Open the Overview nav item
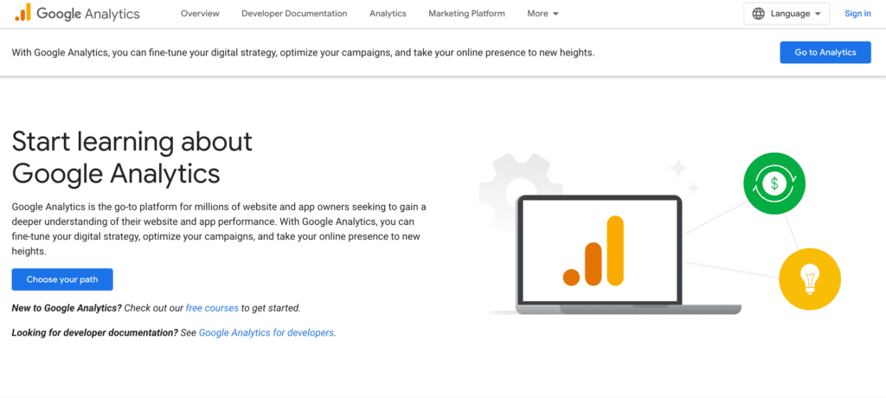Viewport: 886px width, 398px height. (200, 14)
